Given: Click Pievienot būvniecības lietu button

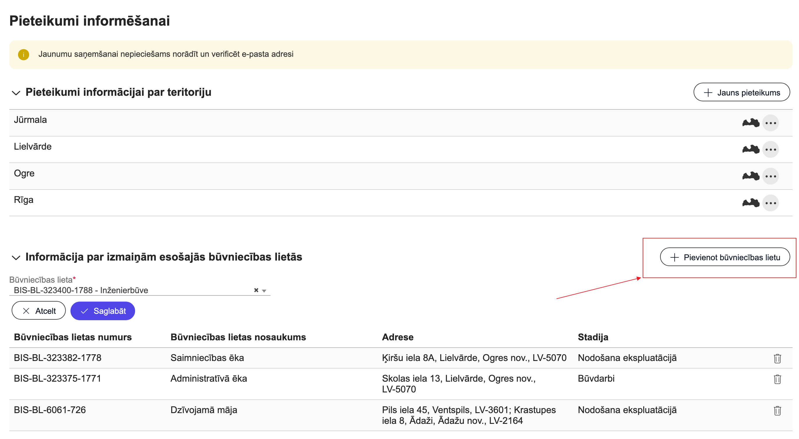Looking at the screenshot, I should coord(724,257).
